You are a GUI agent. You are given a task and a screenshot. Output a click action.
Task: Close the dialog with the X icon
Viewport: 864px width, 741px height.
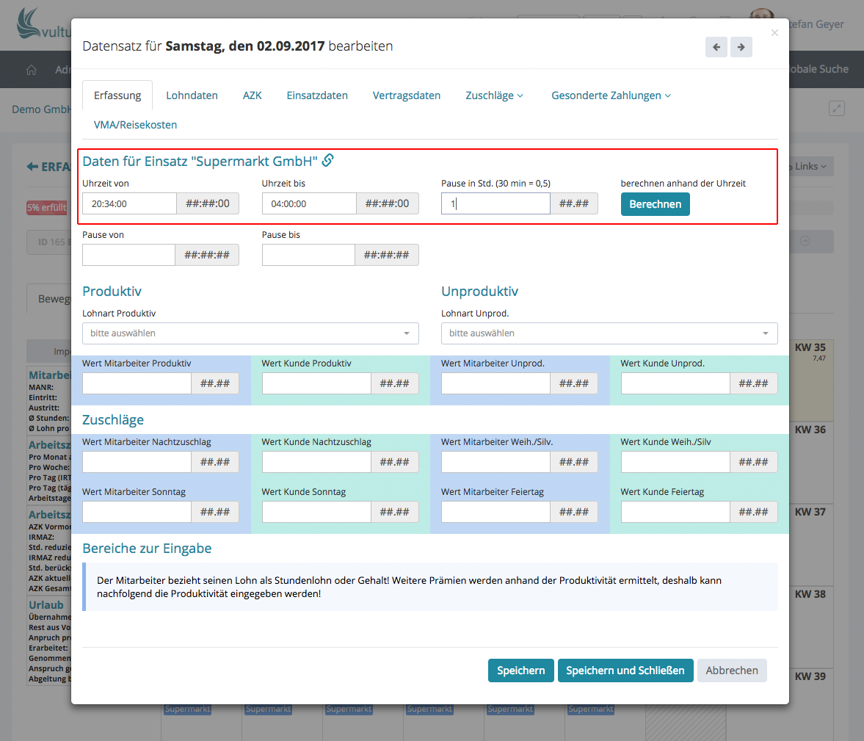click(774, 33)
